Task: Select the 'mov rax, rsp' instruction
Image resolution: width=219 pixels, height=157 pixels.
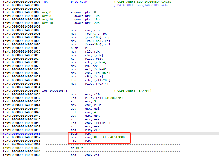Action: [85, 30]
